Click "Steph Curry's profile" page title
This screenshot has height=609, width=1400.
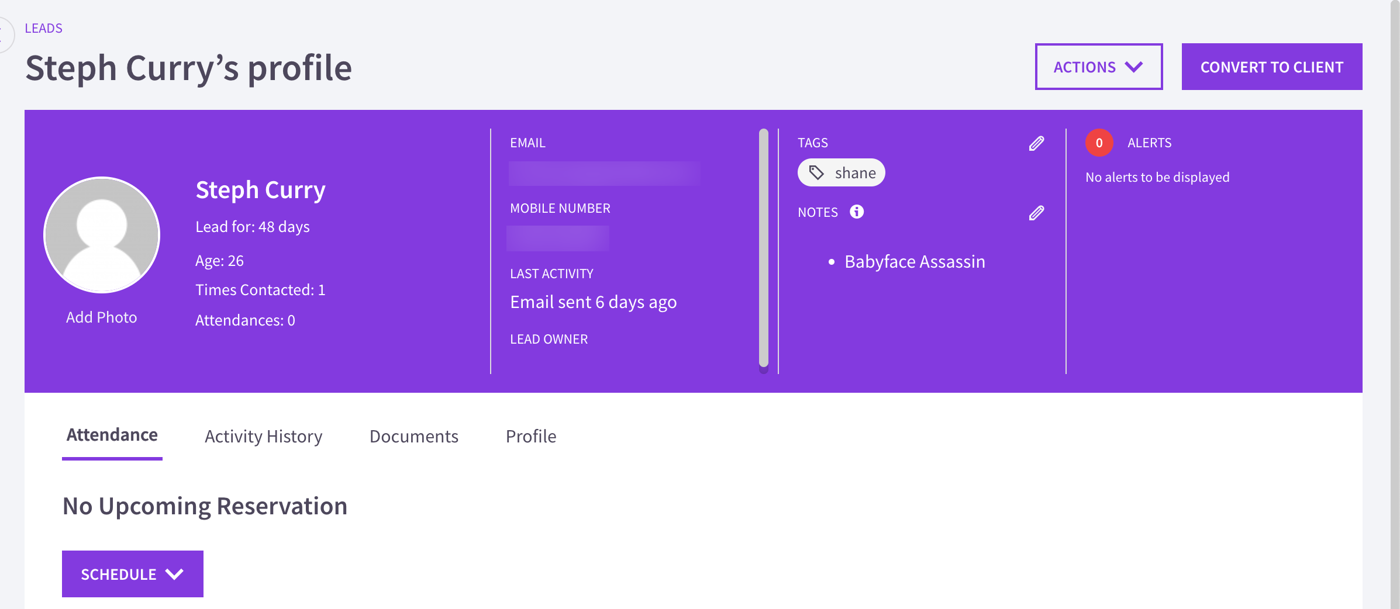pos(189,68)
